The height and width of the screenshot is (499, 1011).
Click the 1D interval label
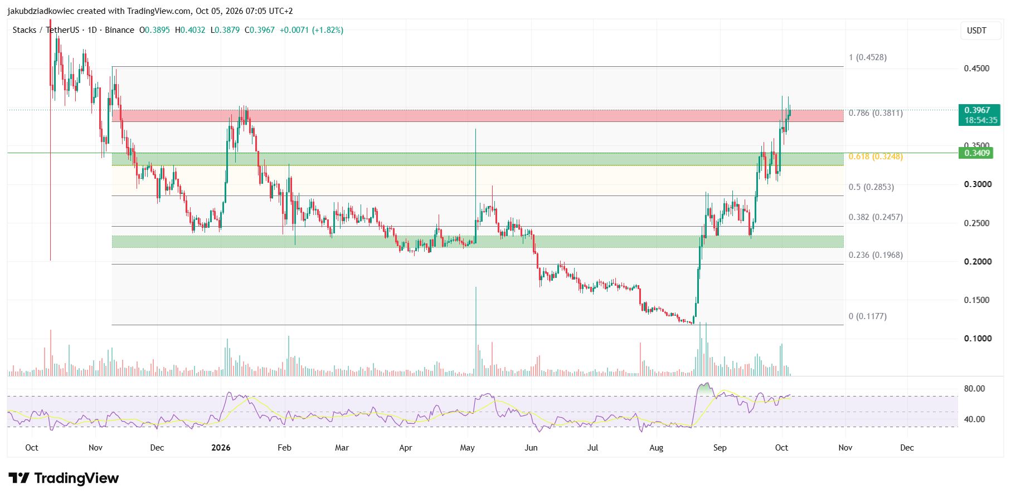point(92,30)
